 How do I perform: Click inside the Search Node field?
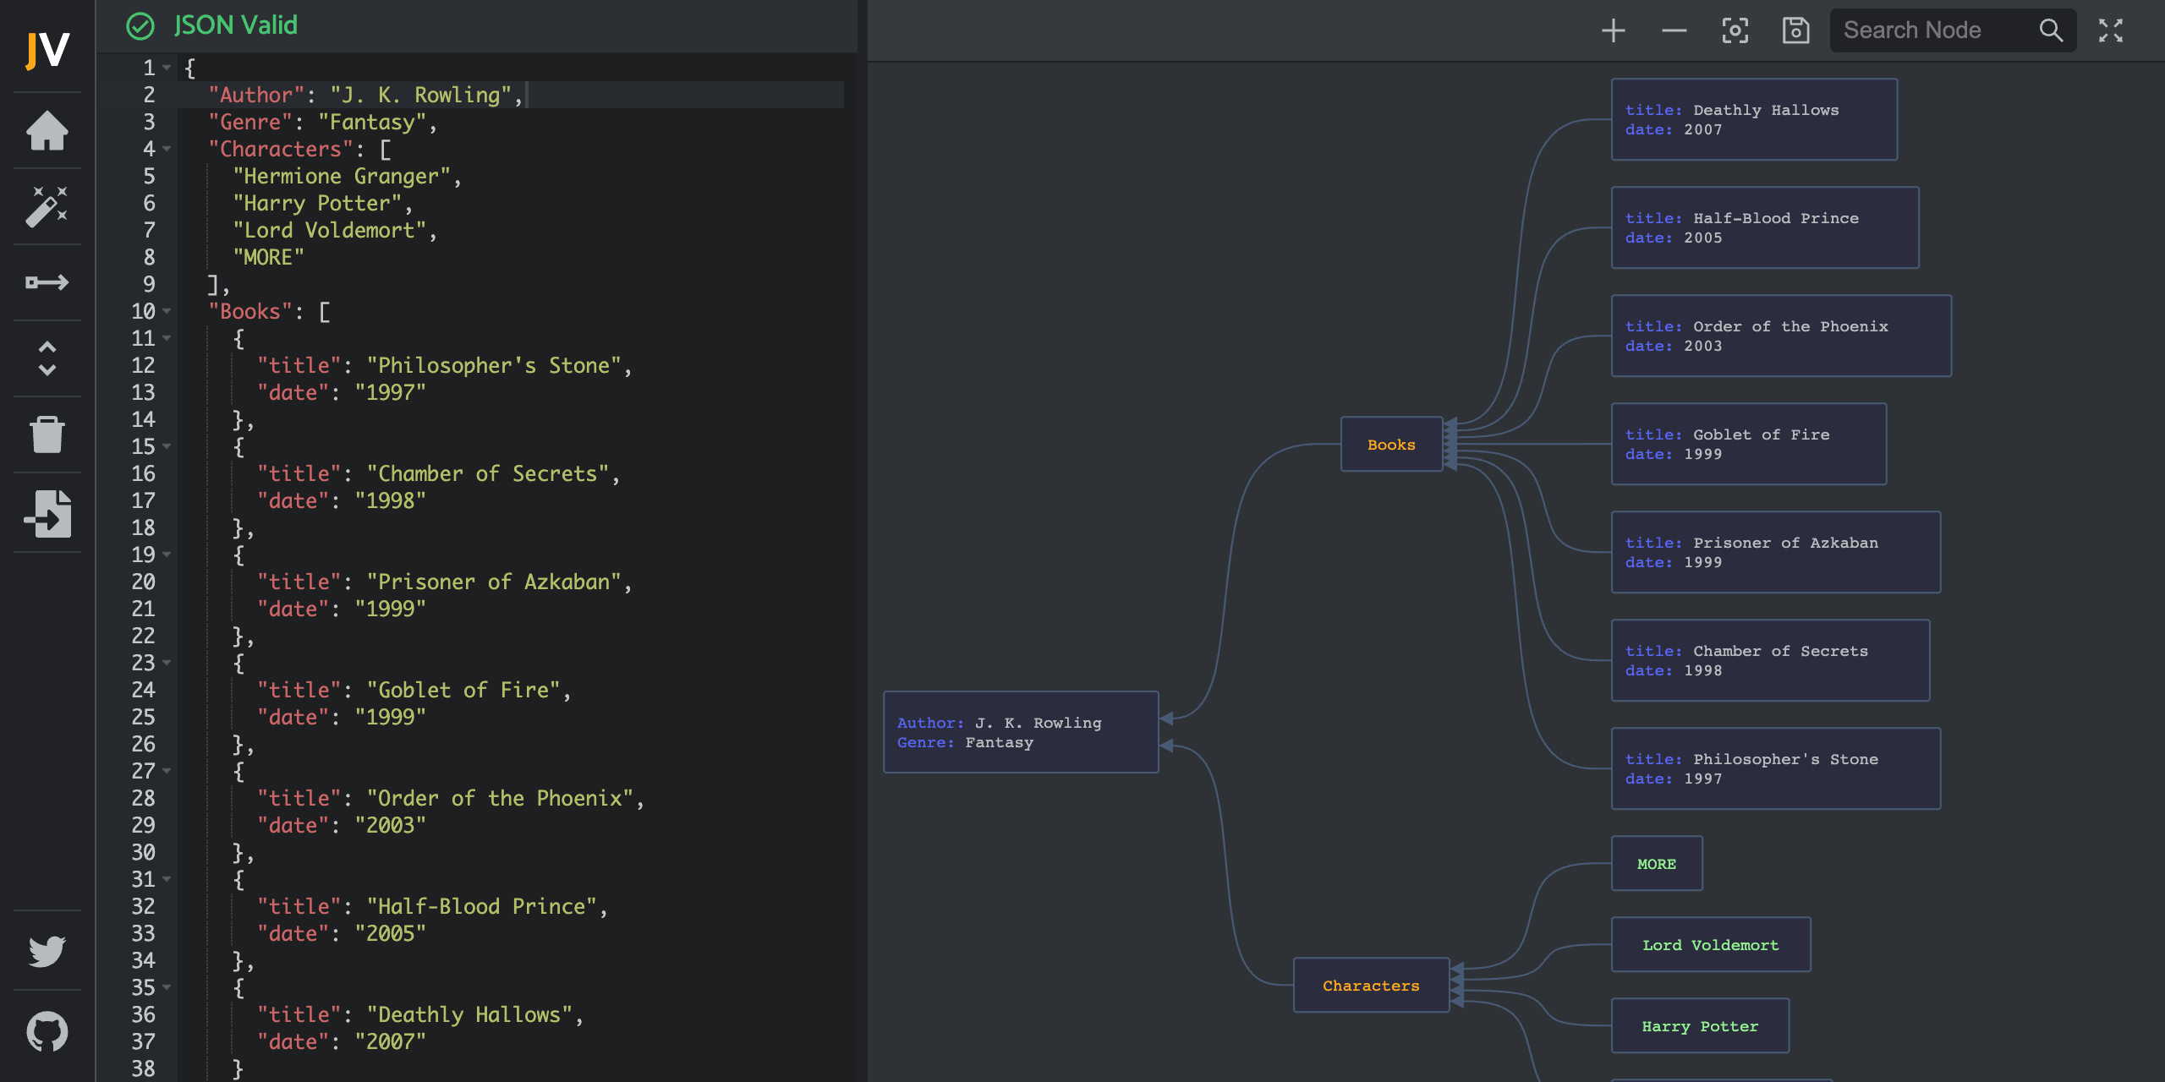pos(1937,30)
